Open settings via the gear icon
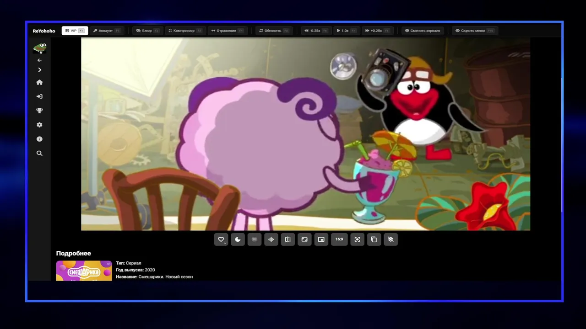 39,125
